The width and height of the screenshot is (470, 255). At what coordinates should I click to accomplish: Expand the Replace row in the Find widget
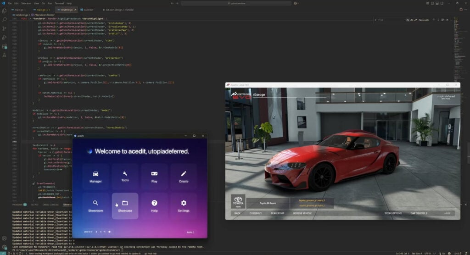tap(375, 20)
